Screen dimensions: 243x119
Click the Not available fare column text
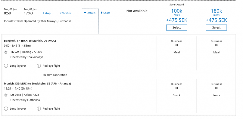tap(137, 11)
